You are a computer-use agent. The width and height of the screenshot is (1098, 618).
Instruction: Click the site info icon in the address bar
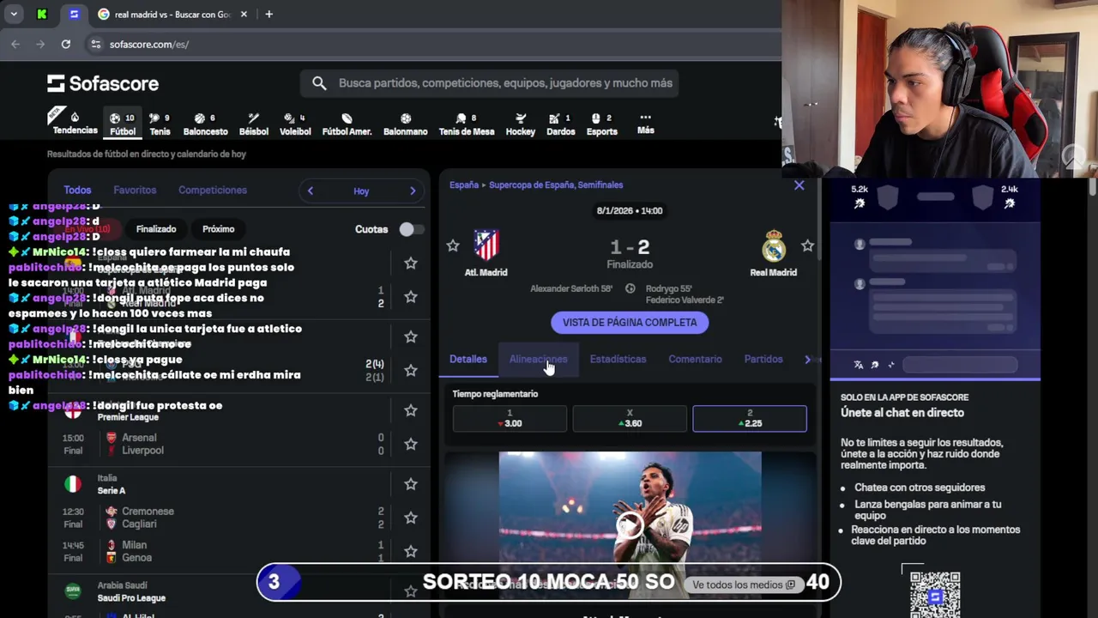click(95, 44)
